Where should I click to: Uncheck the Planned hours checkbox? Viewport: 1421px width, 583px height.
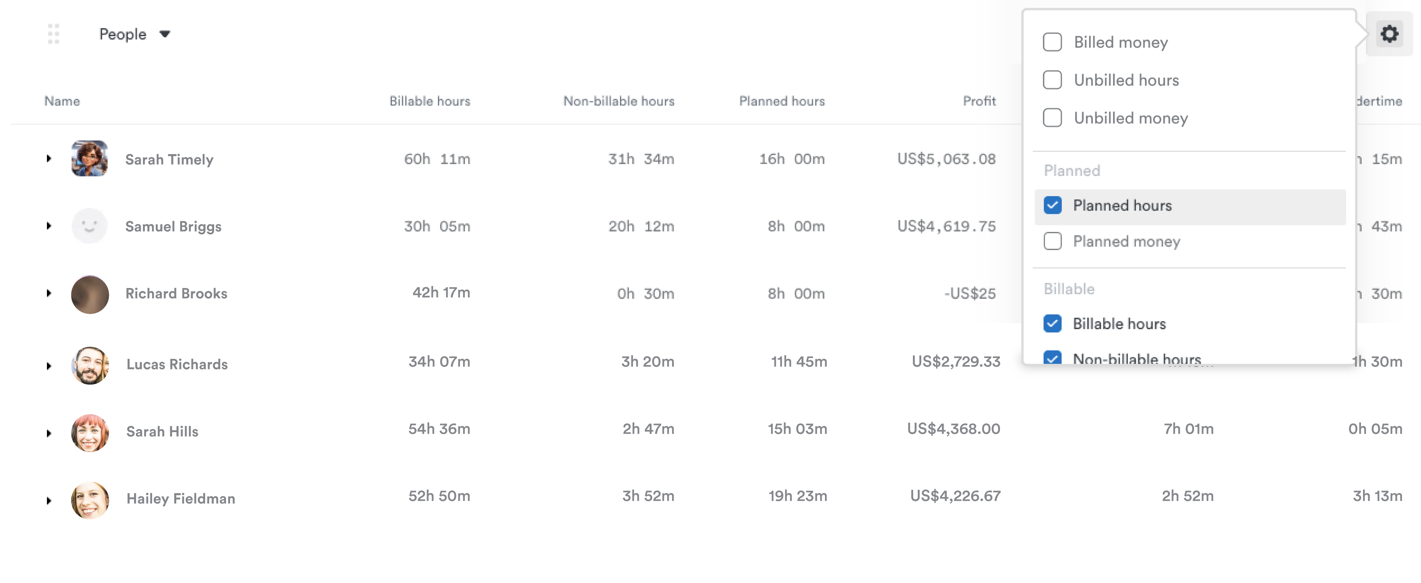(x=1053, y=206)
